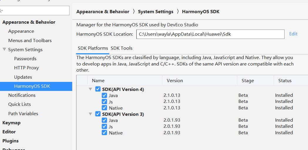Uncheck the SDK(API Version 4) checkbox

[x=98, y=89]
